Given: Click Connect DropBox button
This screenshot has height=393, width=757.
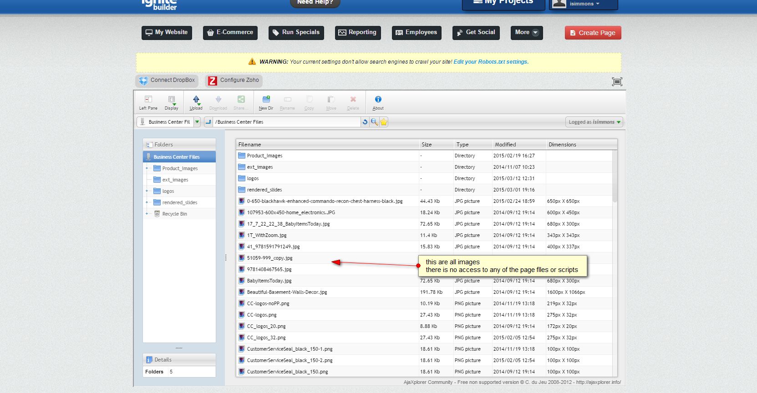Looking at the screenshot, I should click(x=167, y=81).
